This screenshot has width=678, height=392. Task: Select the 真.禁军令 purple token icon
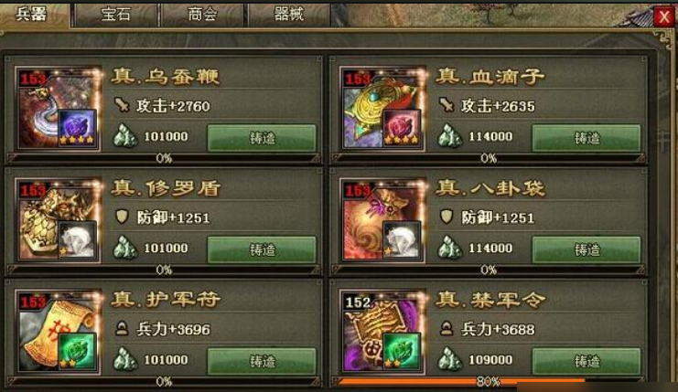pos(382,332)
